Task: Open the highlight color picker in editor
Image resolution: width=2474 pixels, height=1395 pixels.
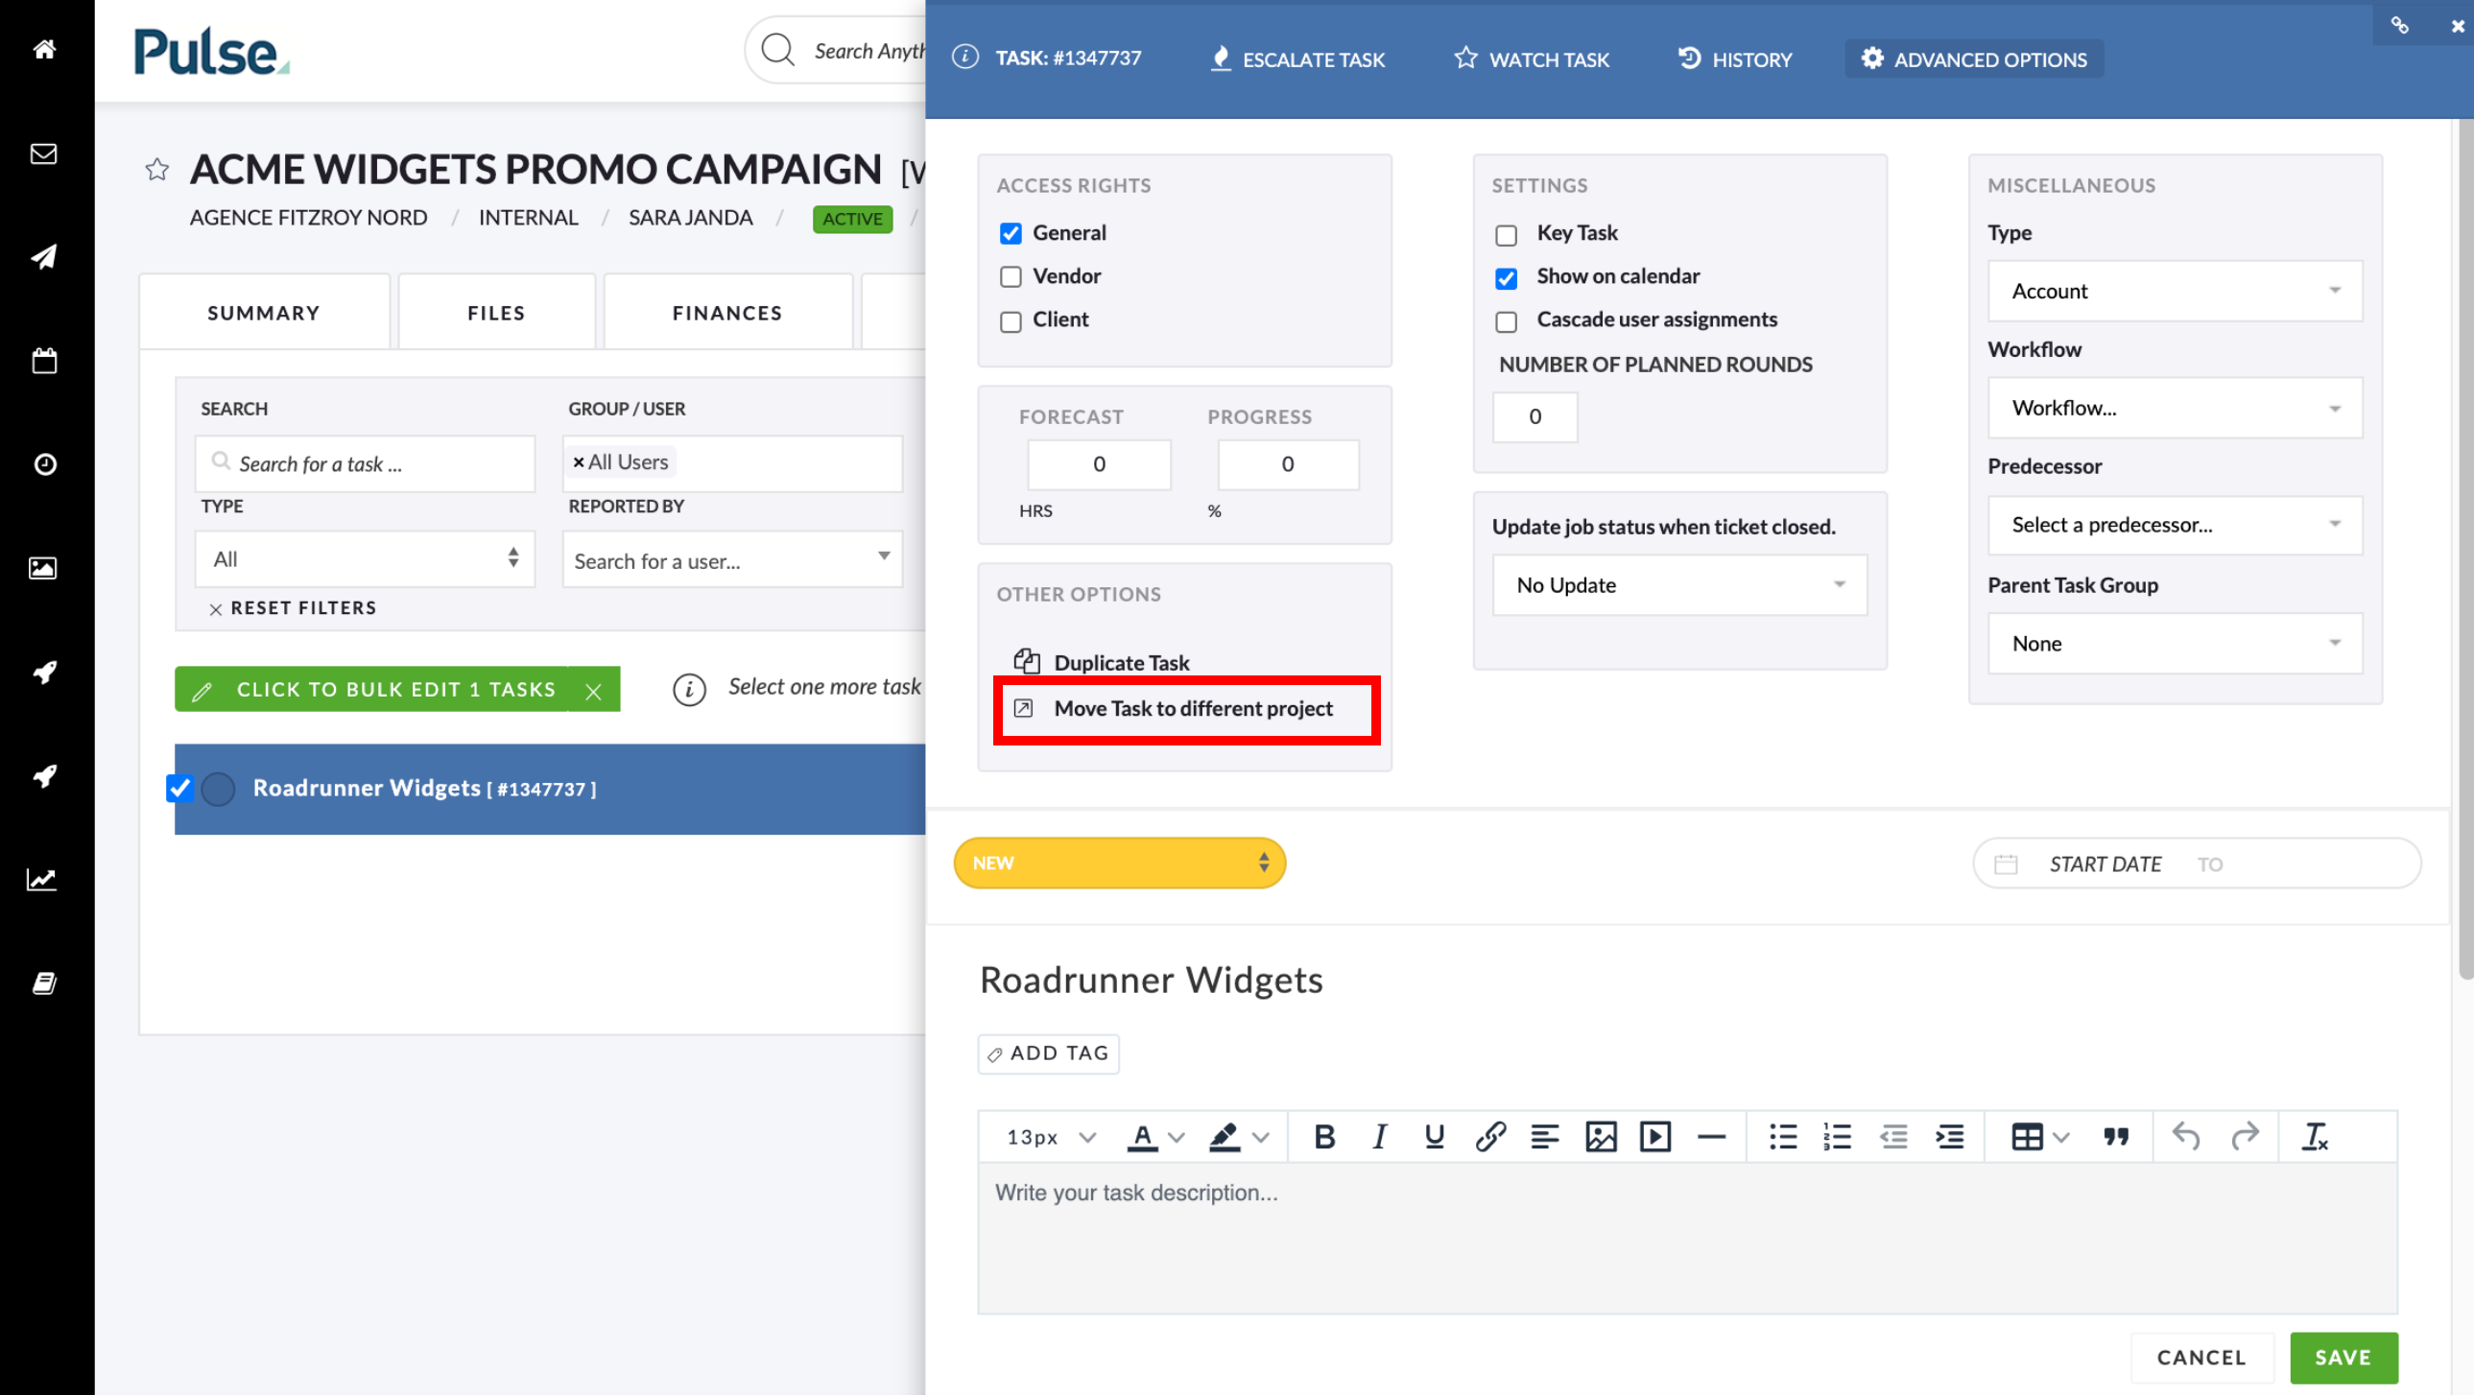Action: 1238,1137
